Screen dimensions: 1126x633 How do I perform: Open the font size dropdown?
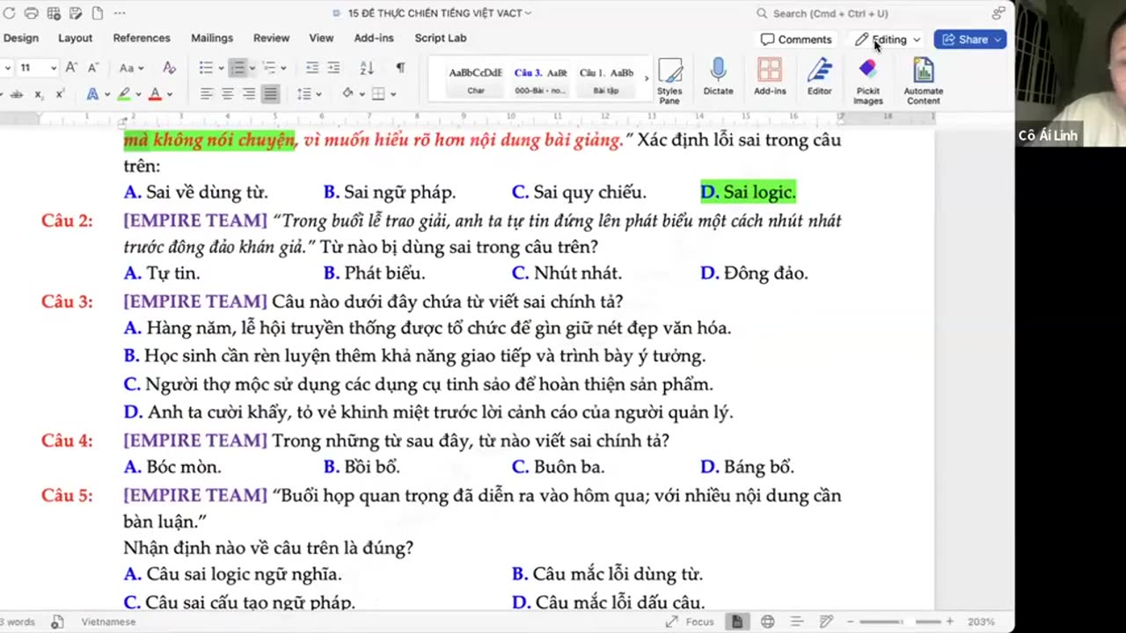pyautogui.click(x=54, y=68)
